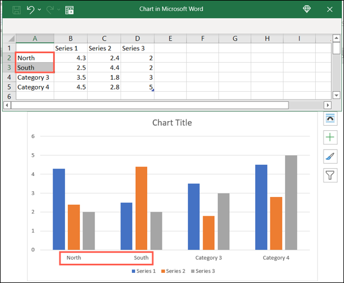Image resolution: width=344 pixels, height=283 pixels.
Task: Select column D header
Action: (137, 38)
